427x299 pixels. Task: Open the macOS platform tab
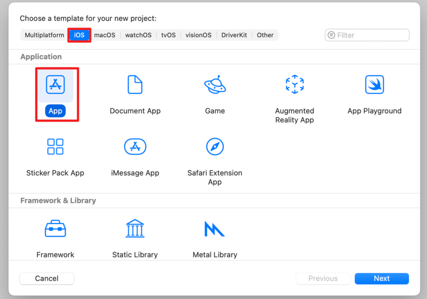(x=105, y=35)
